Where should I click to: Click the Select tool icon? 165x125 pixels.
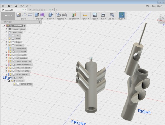point(122,15)
